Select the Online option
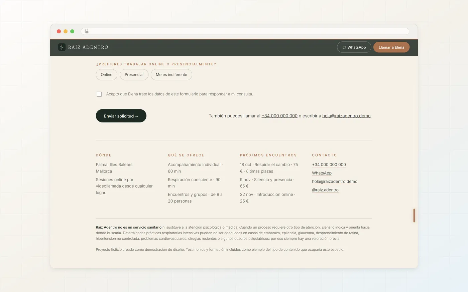The image size is (468, 292). pyautogui.click(x=107, y=75)
